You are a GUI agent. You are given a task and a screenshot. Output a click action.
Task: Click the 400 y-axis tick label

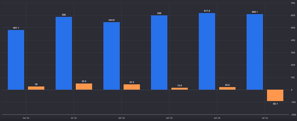pyautogui.click(x=292, y=40)
